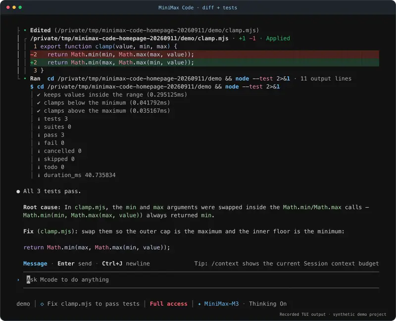Click the 'Message' label above the input
This screenshot has width=396, height=321.
pyautogui.click(x=35, y=264)
